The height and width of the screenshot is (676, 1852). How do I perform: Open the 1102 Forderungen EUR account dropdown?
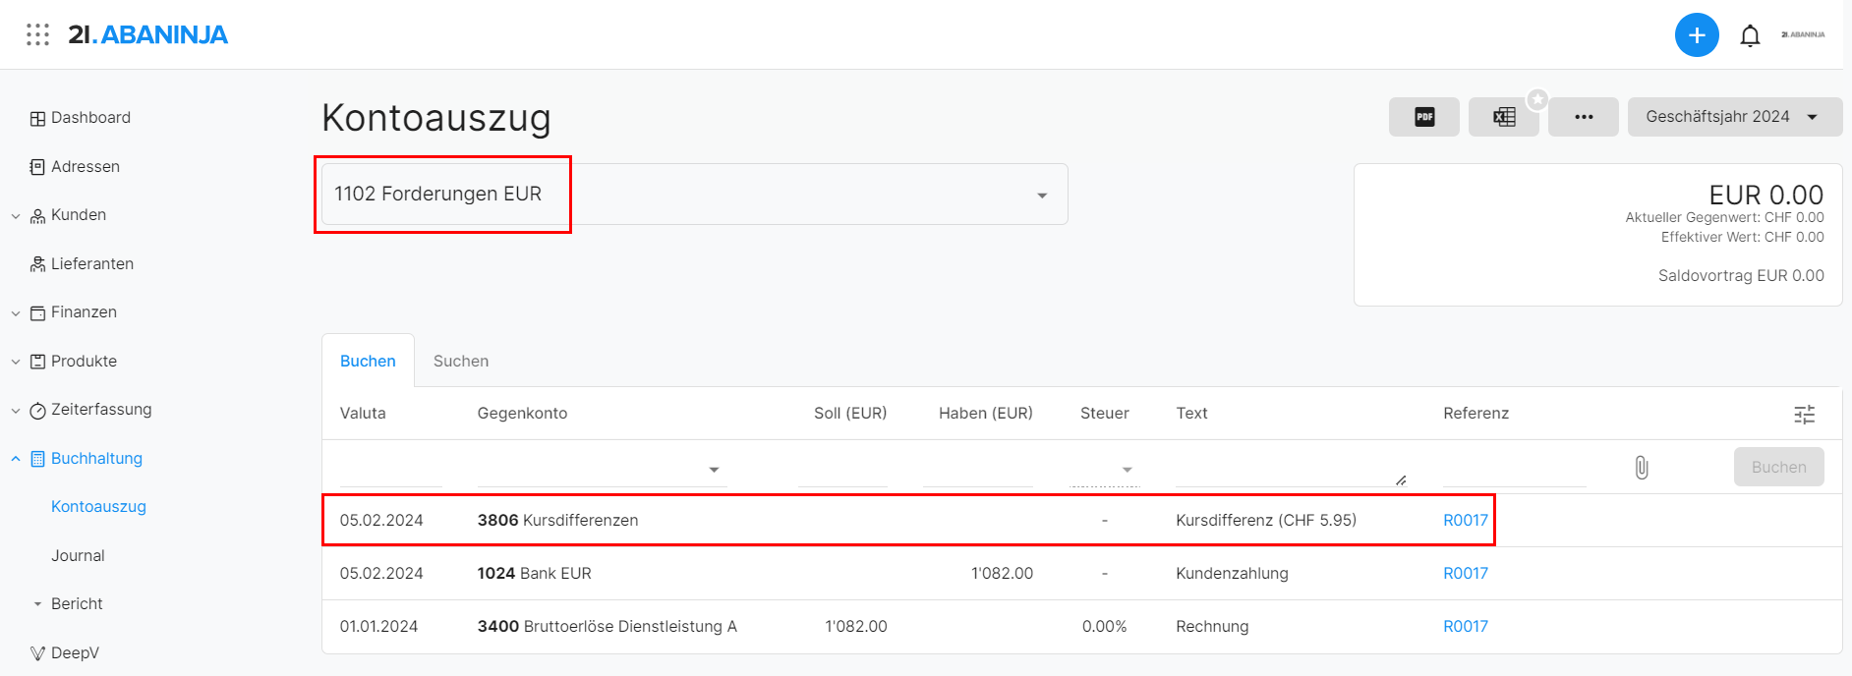(x=694, y=195)
